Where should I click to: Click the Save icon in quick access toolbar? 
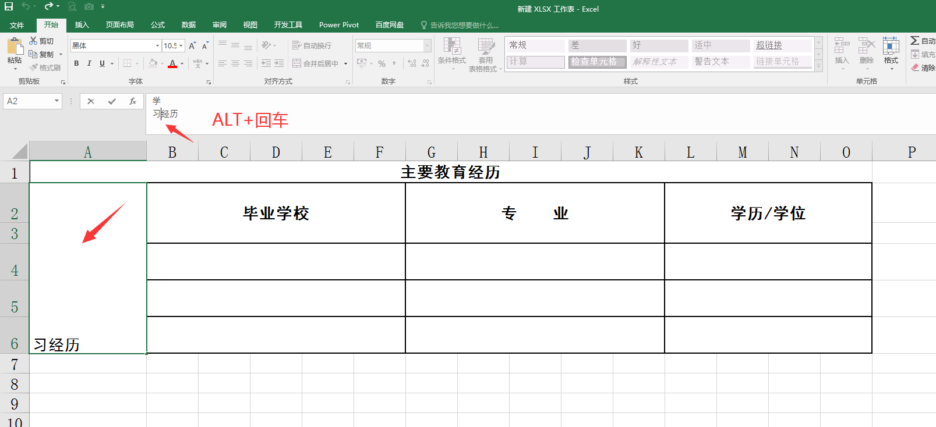pos(9,6)
